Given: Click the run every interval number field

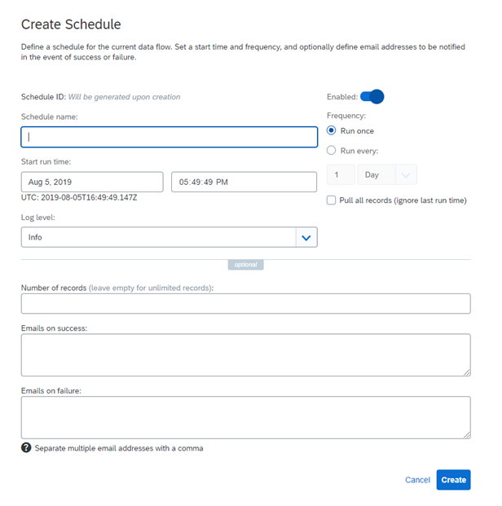Looking at the screenshot, I should point(341,174).
